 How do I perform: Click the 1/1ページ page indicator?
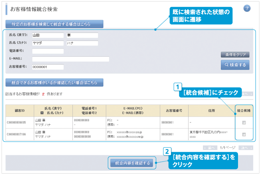coord(228,148)
